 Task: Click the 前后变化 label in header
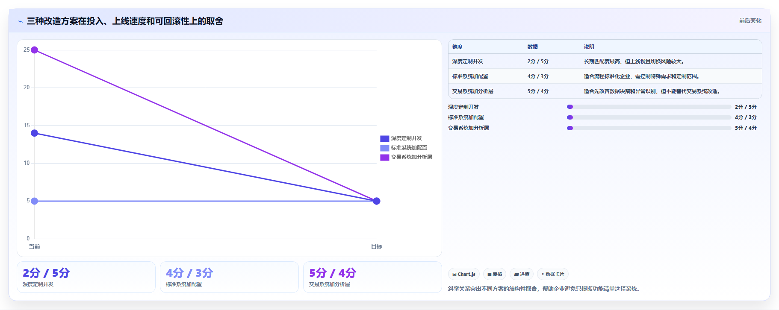coord(750,20)
